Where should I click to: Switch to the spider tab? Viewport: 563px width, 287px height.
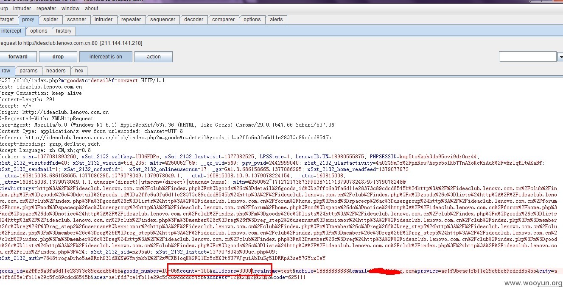[x=51, y=19]
